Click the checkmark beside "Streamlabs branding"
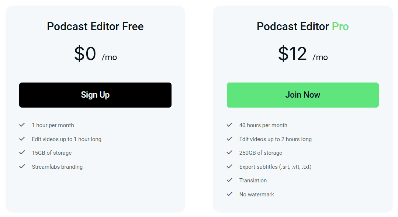Screen dimensions: 398x217 (22, 167)
